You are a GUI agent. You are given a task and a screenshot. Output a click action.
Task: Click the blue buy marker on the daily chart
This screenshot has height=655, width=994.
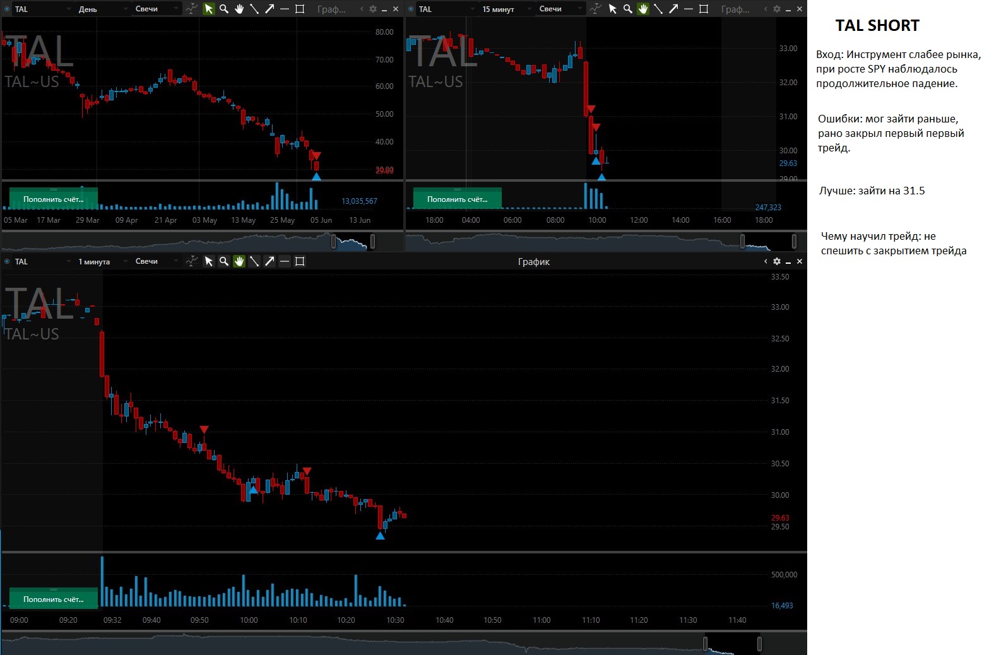316,177
